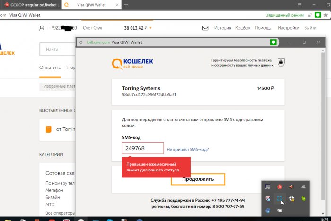The height and width of the screenshot is (221, 331).
Task: Click the scrollbar up arrow in the popup
Action: [x=323, y=51]
